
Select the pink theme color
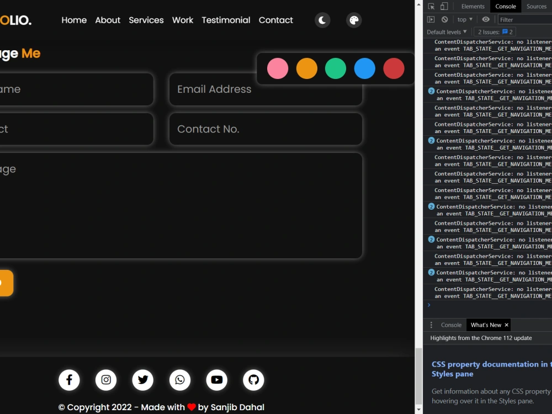(278, 68)
